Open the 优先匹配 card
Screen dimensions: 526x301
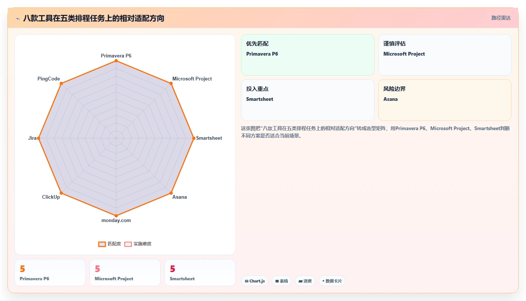pos(308,55)
